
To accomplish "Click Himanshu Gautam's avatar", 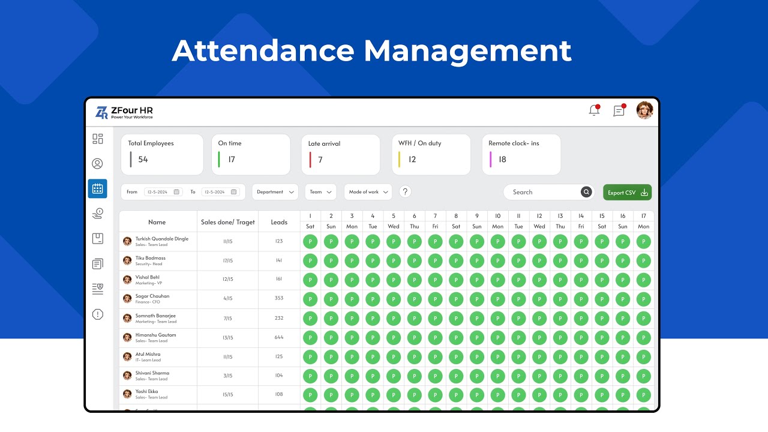I will 127,337.
